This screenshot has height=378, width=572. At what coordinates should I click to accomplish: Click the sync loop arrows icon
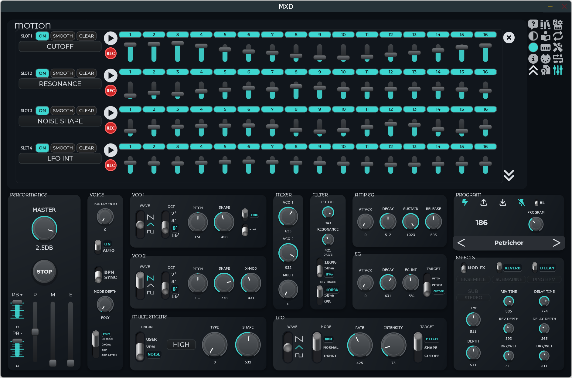pos(558,36)
